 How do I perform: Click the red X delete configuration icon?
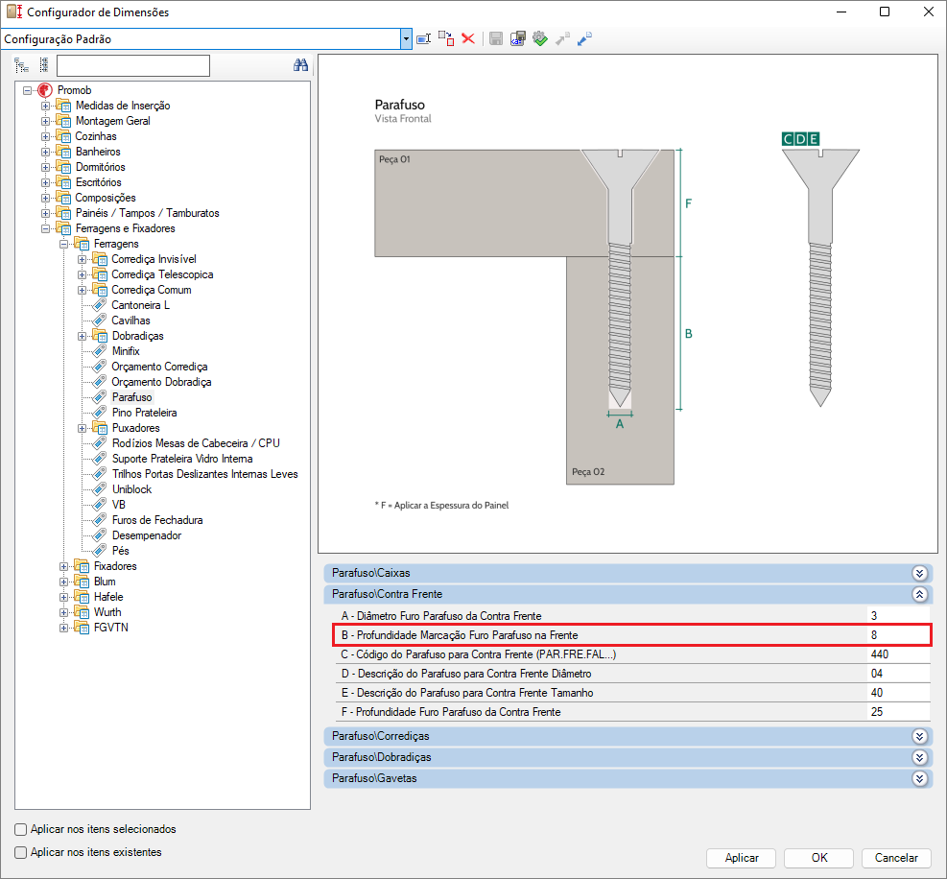[x=468, y=38]
